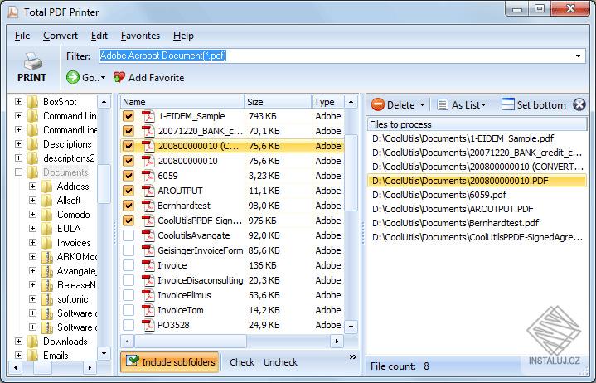Click the Descriptions folder icon
Screen dimensions: 596x383
point(32,144)
